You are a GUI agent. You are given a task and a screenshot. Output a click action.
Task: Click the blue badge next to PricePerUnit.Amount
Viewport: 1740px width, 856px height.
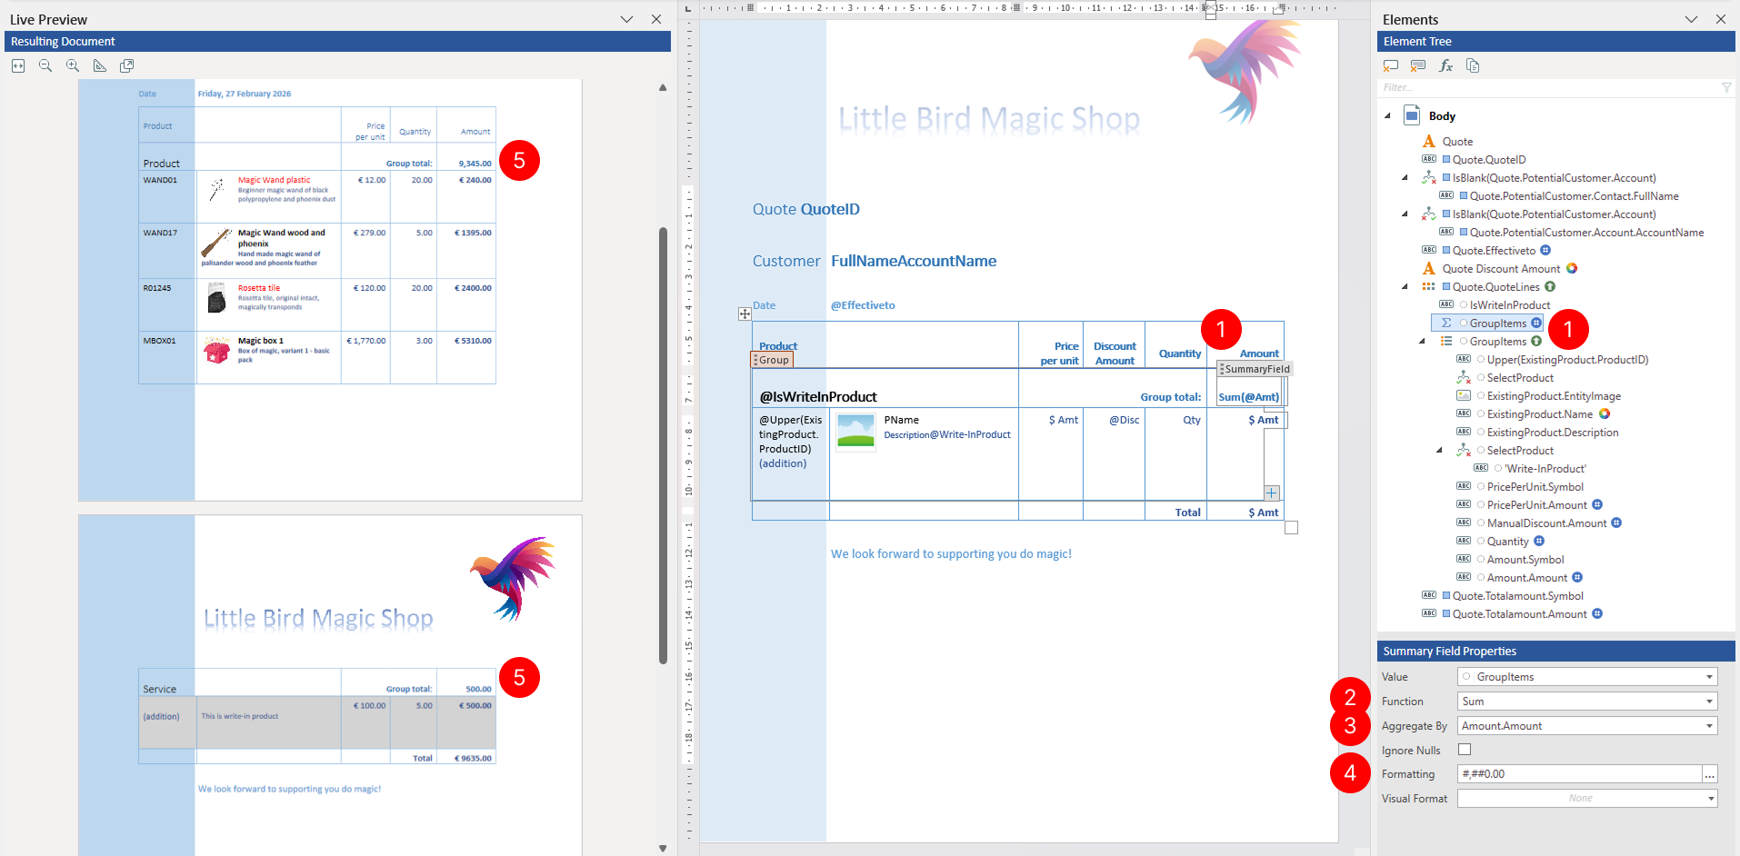(x=1597, y=504)
